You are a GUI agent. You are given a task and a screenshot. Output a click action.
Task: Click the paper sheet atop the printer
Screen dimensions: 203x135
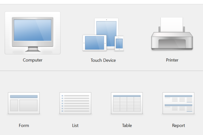(x=172, y=24)
